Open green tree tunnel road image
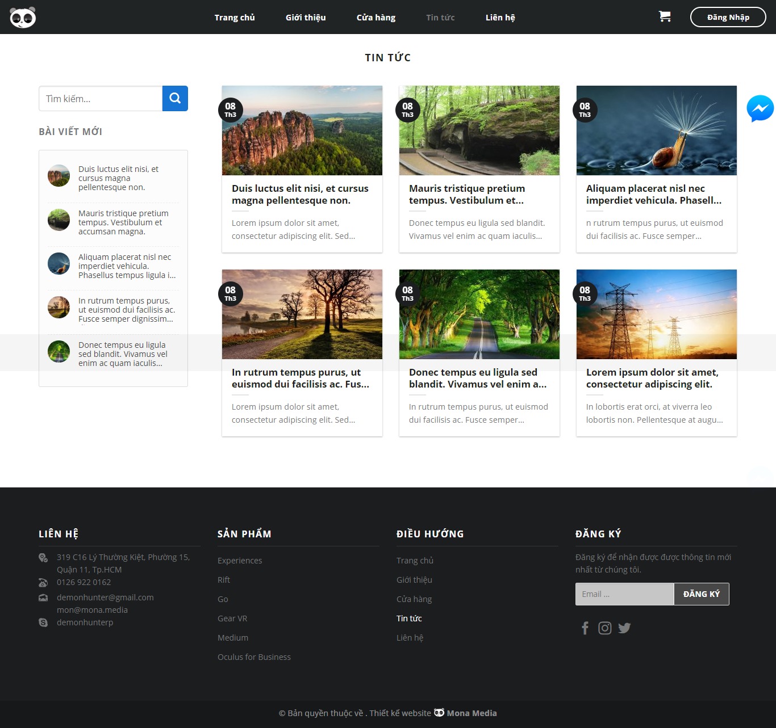Viewport: 776px width, 728px height. [479, 314]
